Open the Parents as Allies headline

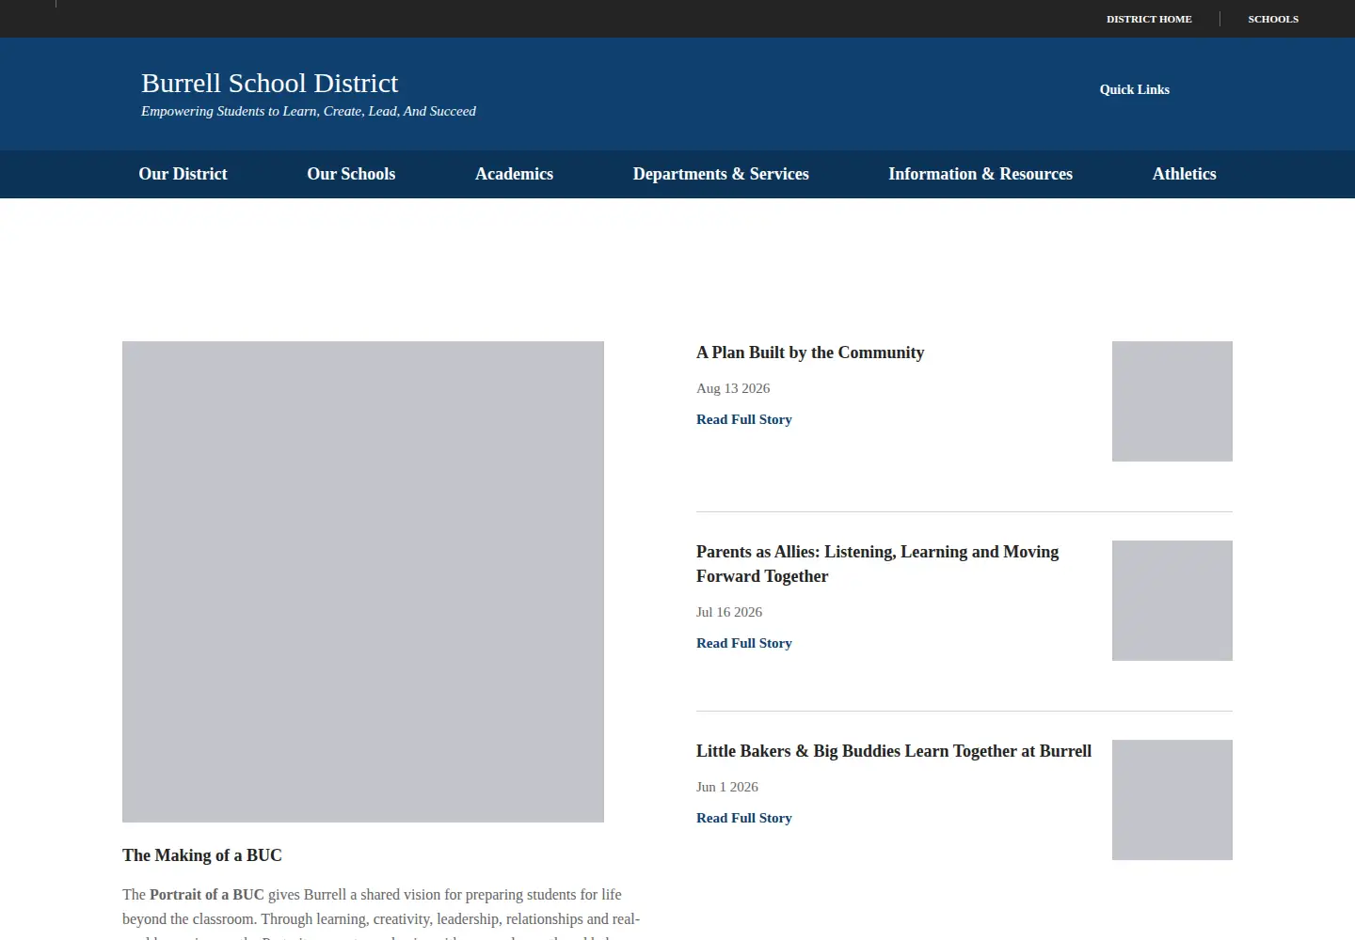point(877,564)
